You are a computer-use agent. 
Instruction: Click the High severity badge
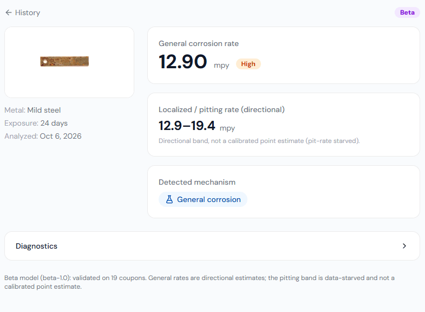[249, 64]
